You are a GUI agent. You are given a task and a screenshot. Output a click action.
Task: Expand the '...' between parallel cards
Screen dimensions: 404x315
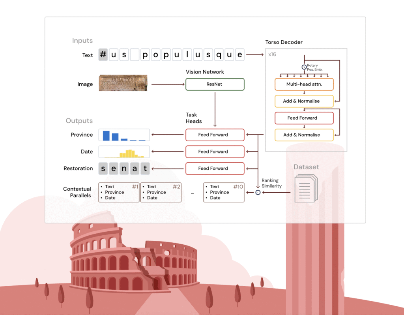pos(193,192)
